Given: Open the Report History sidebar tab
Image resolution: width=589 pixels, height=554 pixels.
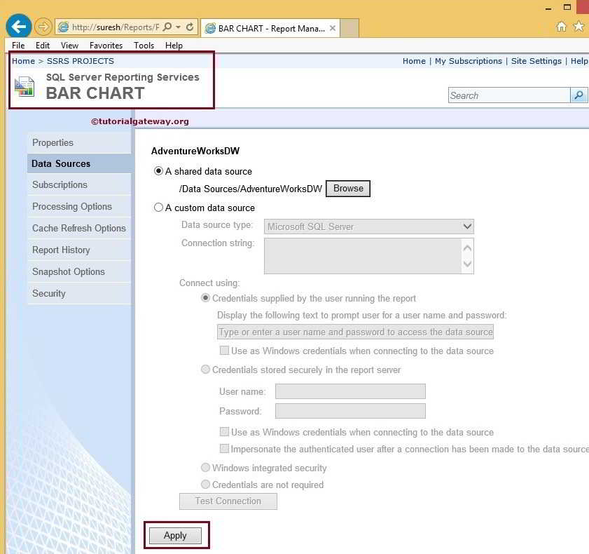Looking at the screenshot, I should (x=79, y=250).
